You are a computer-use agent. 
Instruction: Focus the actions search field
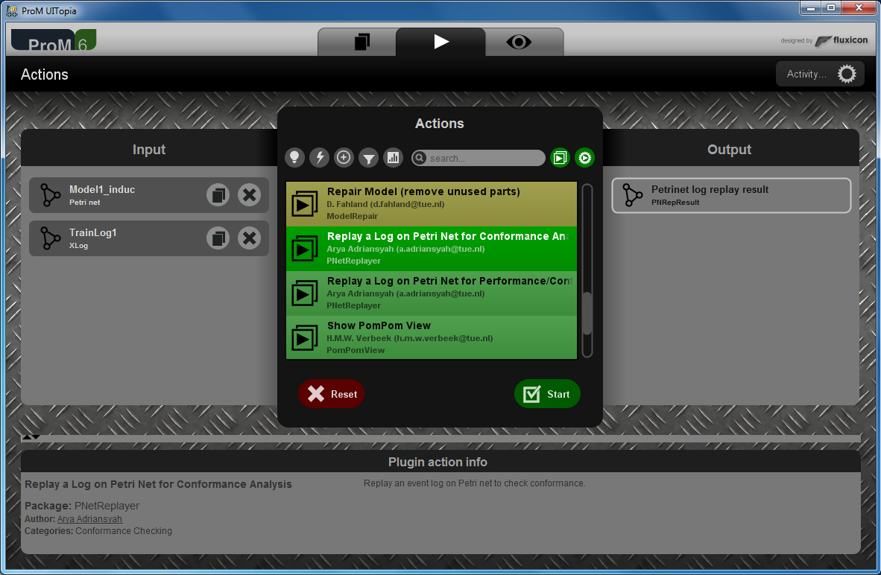click(x=479, y=159)
